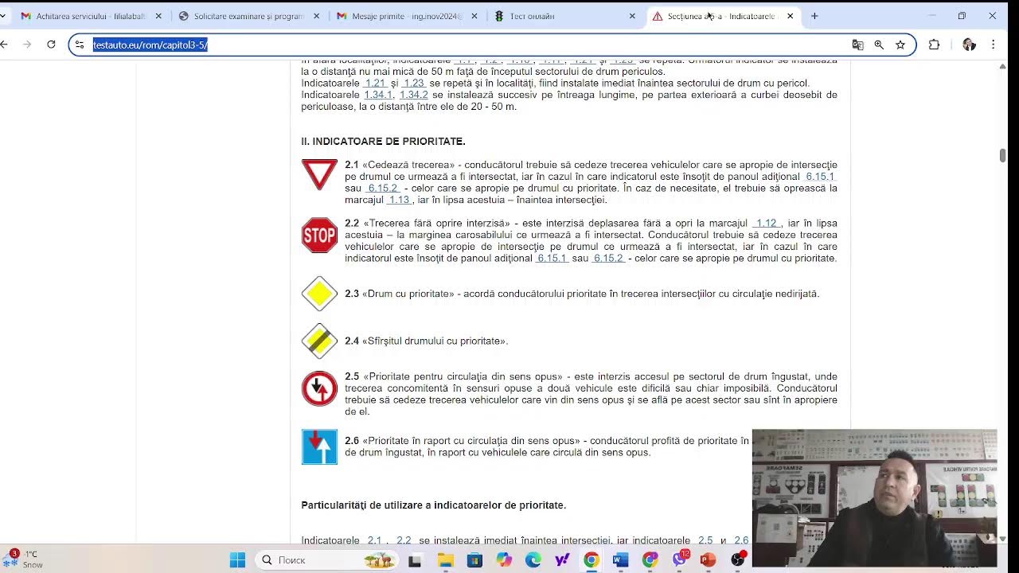Image resolution: width=1019 pixels, height=573 pixels.
Task: Click text Particularități de utilizare a indicatoarelor
Action: tap(433, 505)
